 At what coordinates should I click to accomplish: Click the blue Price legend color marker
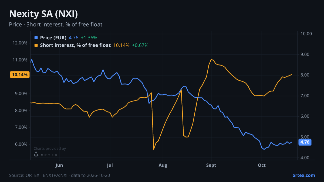pyautogui.click(x=36, y=38)
